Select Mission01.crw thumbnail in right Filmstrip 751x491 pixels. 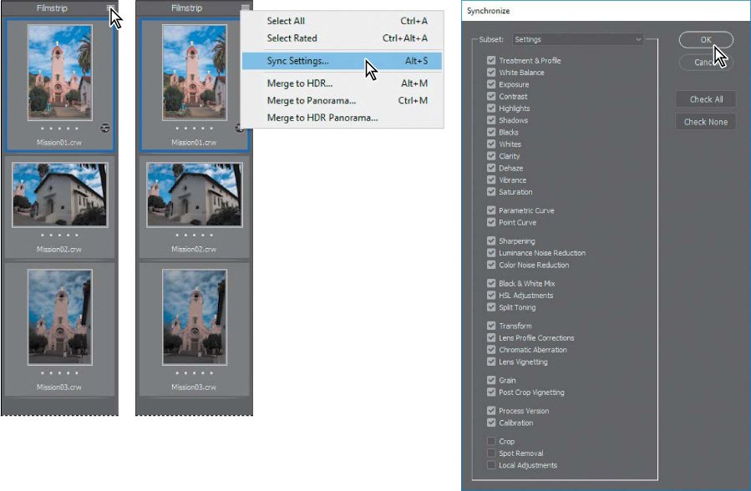click(195, 73)
